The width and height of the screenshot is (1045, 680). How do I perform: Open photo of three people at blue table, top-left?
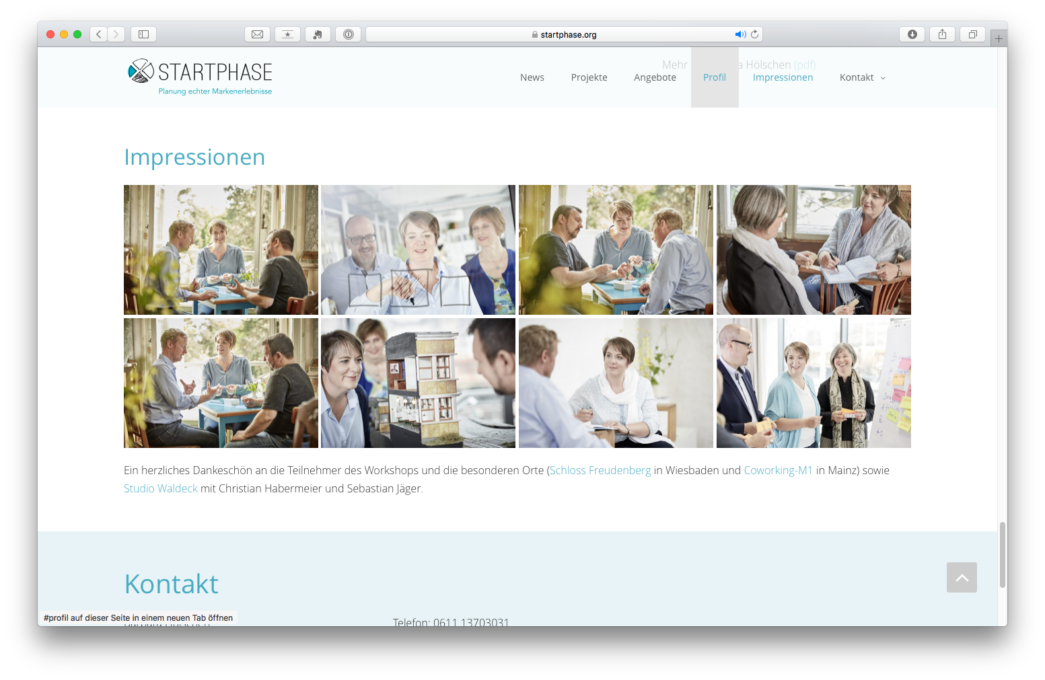pyautogui.click(x=221, y=250)
